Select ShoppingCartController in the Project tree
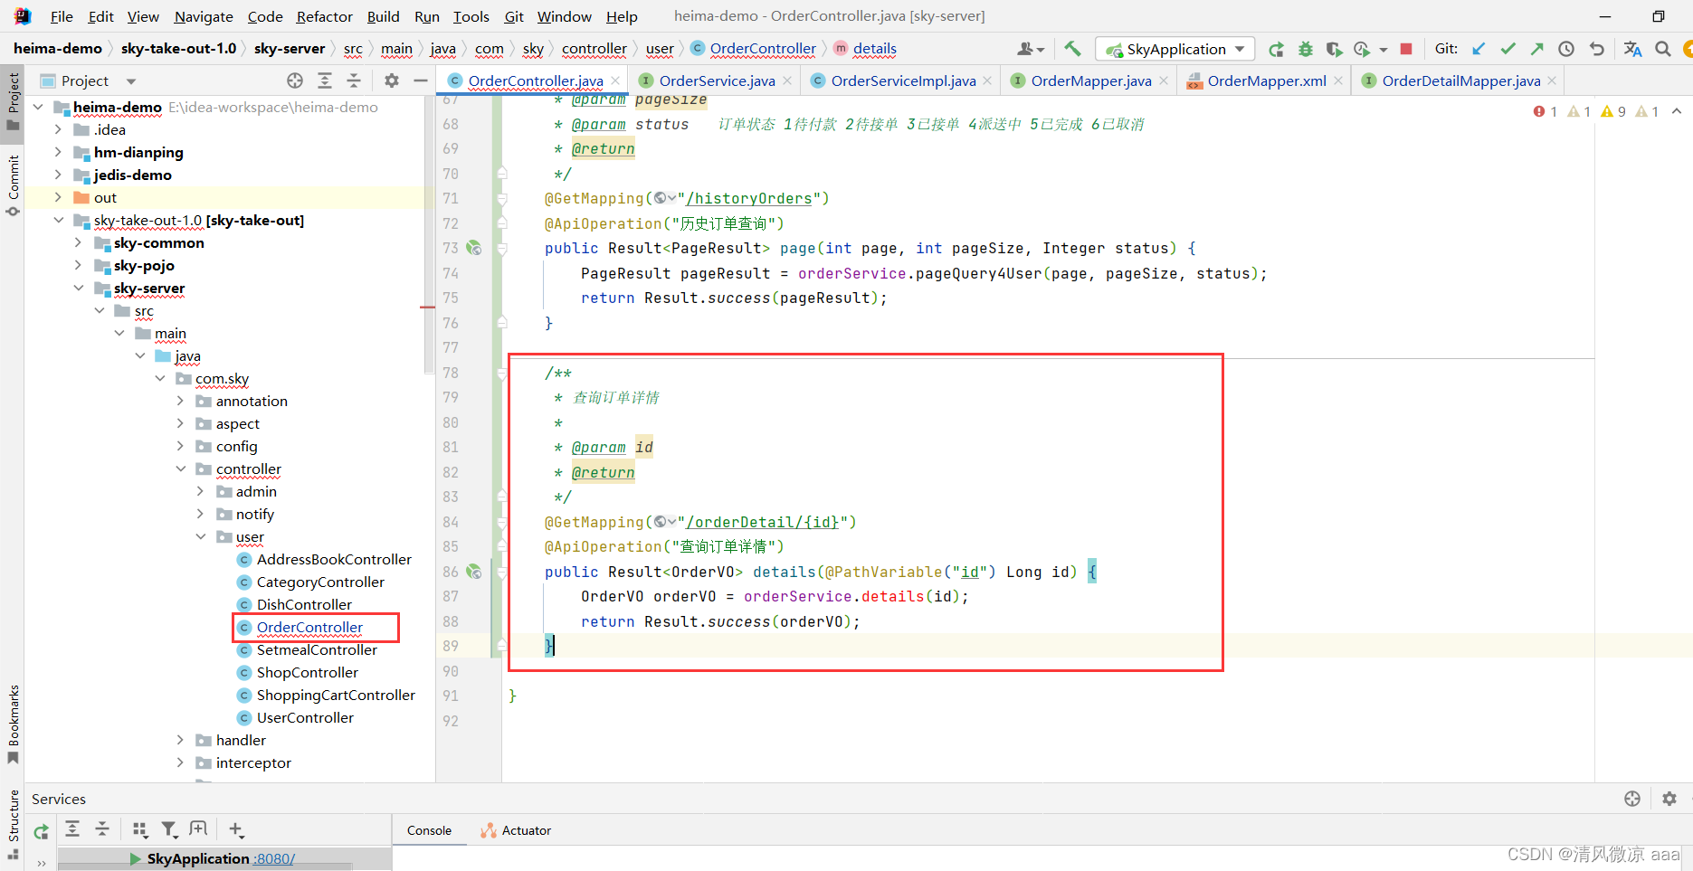Image resolution: width=1693 pixels, height=871 pixels. (x=335, y=695)
